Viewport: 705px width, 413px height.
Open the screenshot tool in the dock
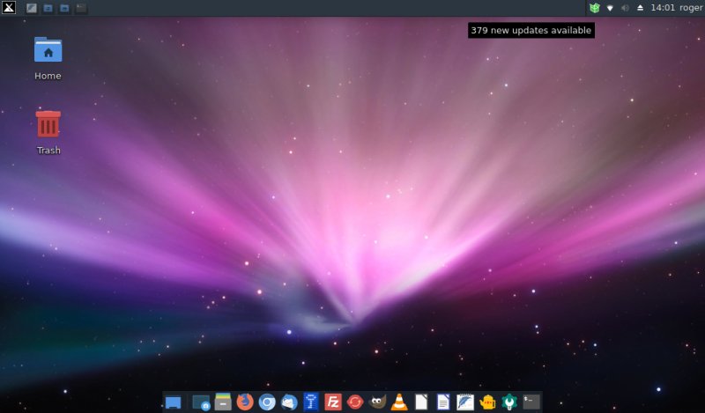(x=201, y=402)
